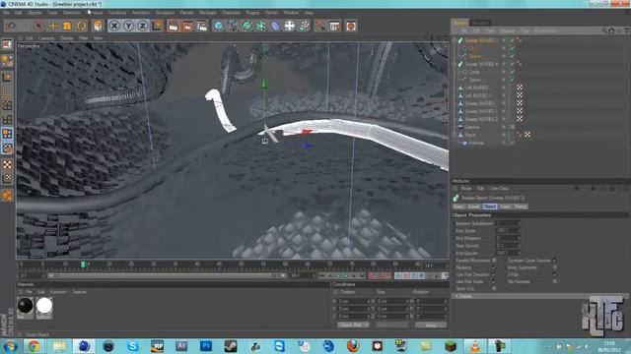The width and height of the screenshot is (631, 354).
Task: Click the red Record keyframe button
Action: [373, 275]
